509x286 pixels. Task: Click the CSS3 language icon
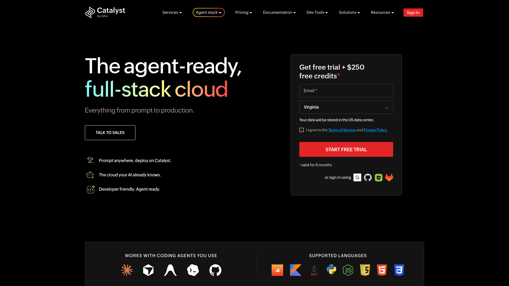point(399,270)
